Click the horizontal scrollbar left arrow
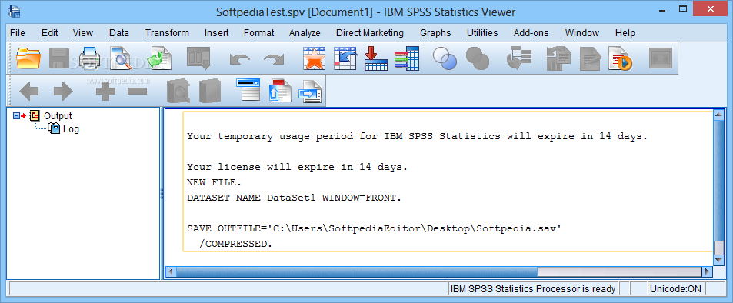 tap(171, 271)
